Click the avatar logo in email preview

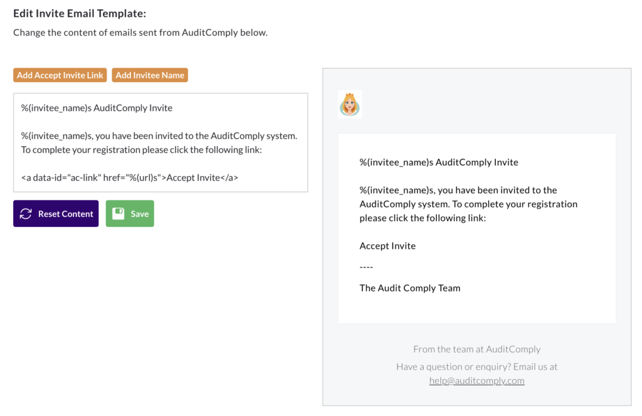[350, 104]
